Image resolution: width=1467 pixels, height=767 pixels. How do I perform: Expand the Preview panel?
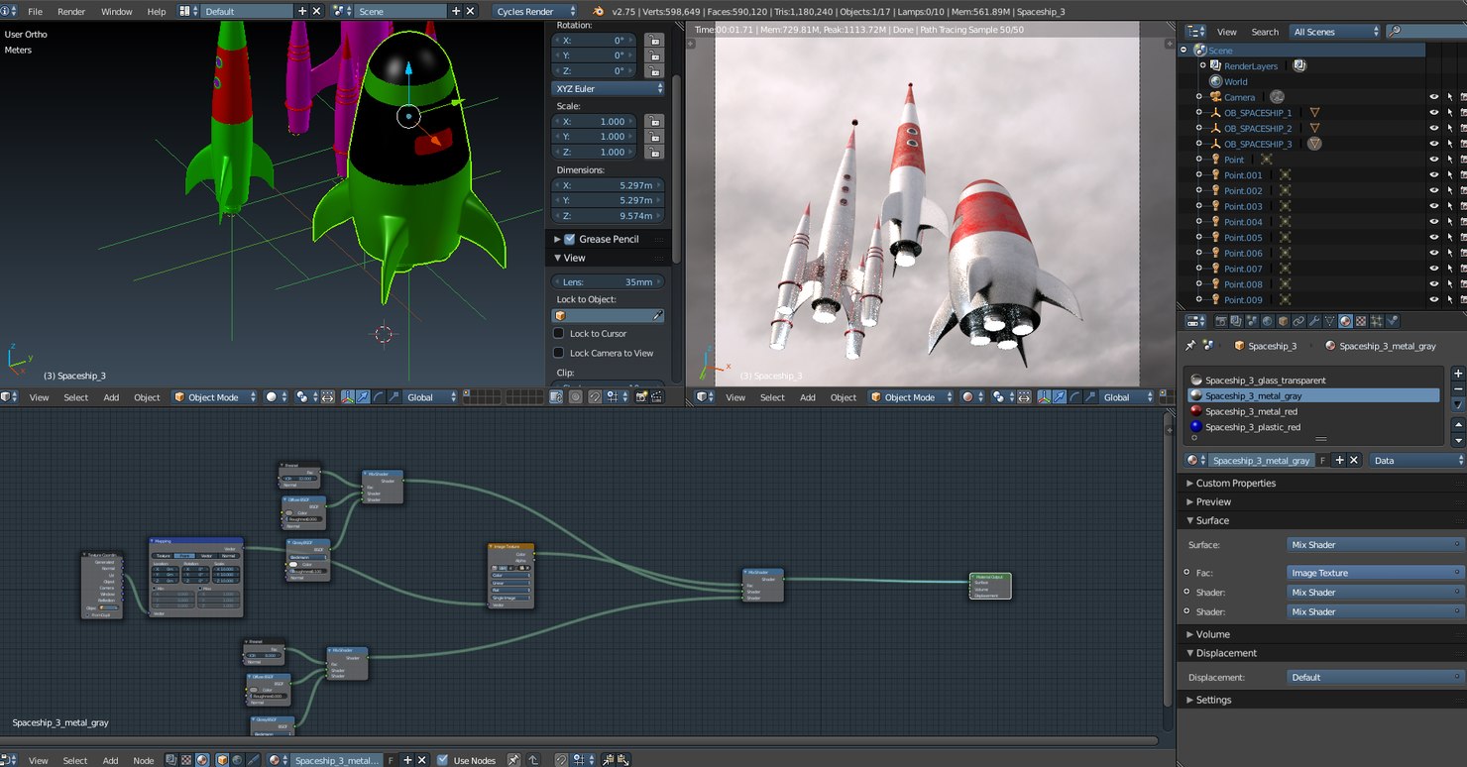(x=1212, y=501)
